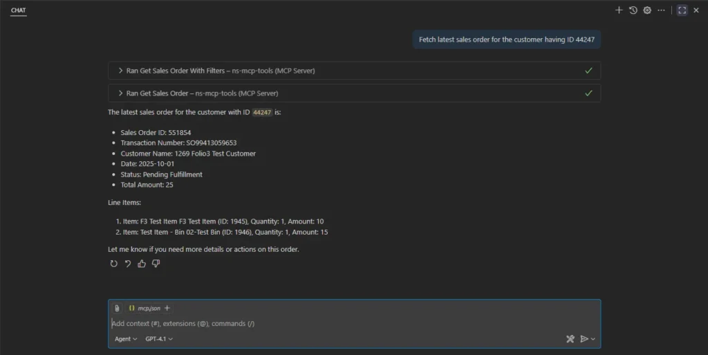Open the GPT-4.1 model picker

[159, 339]
